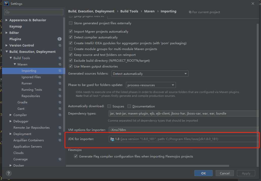Click the IntelliJ IDEA logo icon in title bar

pyautogui.click(x=6, y=4)
